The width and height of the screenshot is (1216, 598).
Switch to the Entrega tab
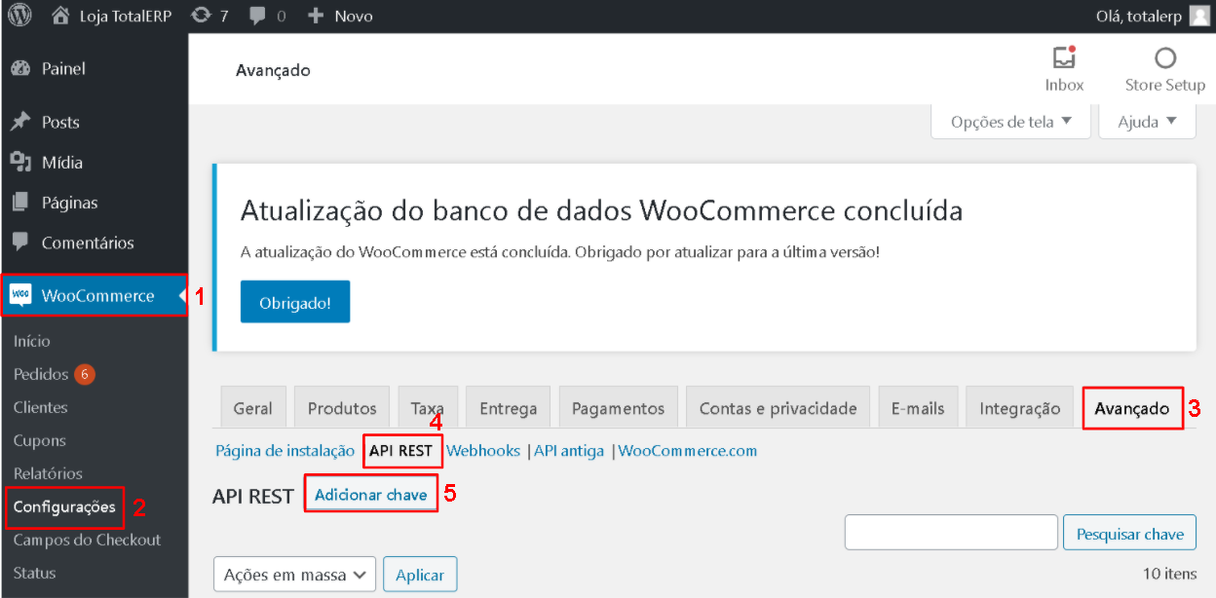coord(508,408)
